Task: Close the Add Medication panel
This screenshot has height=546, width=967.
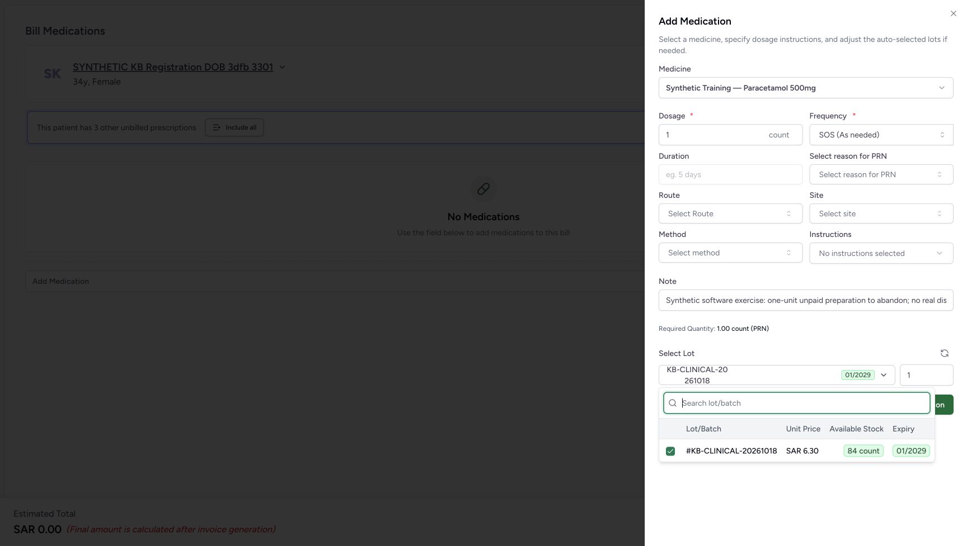Action: click(953, 13)
